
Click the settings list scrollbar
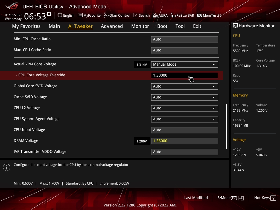tap(226, 126)
